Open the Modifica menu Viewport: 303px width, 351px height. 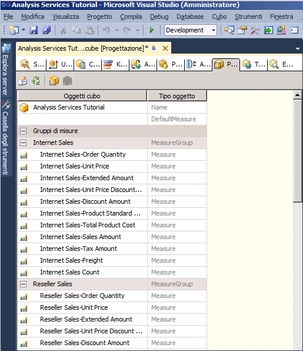click(32, 16)
